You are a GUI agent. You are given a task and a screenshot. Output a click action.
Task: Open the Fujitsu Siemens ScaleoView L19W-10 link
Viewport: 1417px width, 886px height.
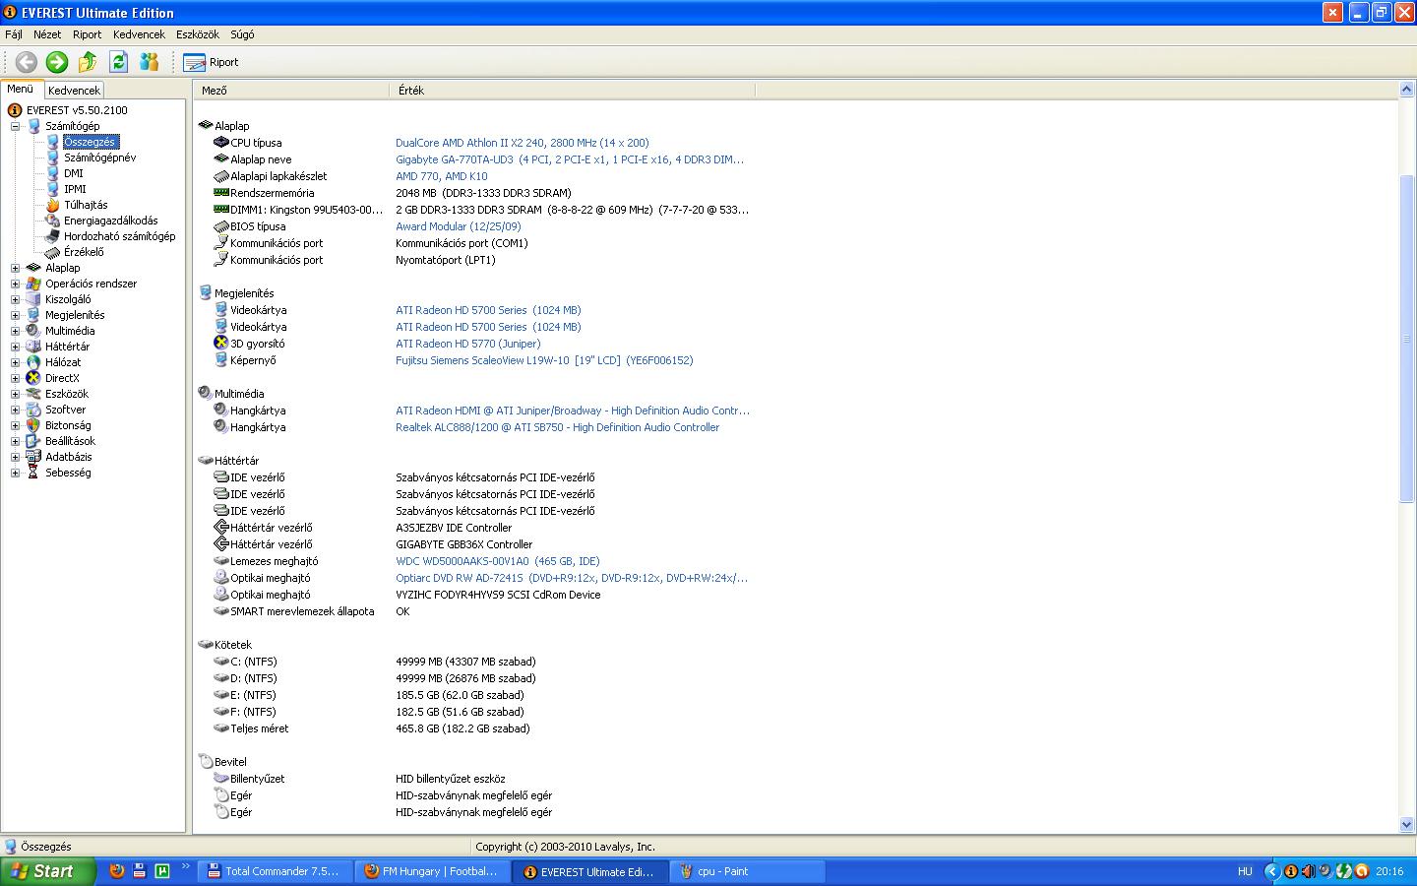tap(544, 360)
